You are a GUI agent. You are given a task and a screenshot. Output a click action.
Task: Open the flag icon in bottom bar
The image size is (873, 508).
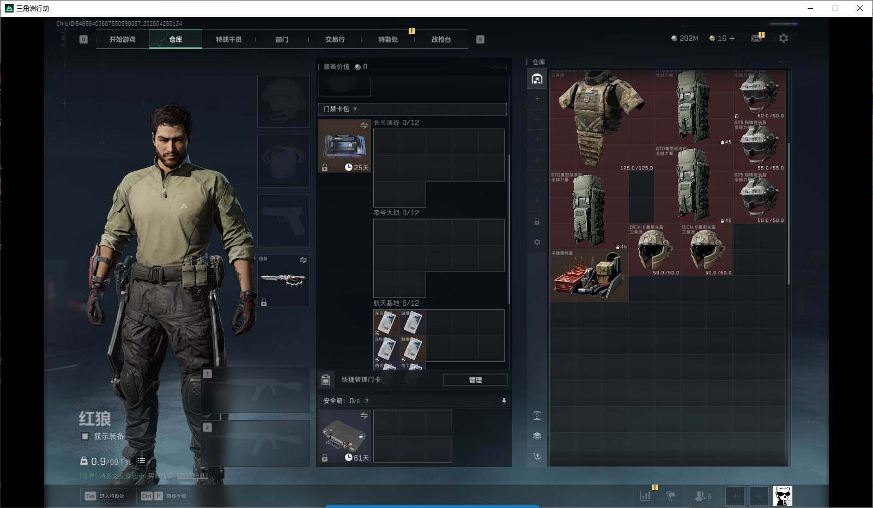coord(671,496)
